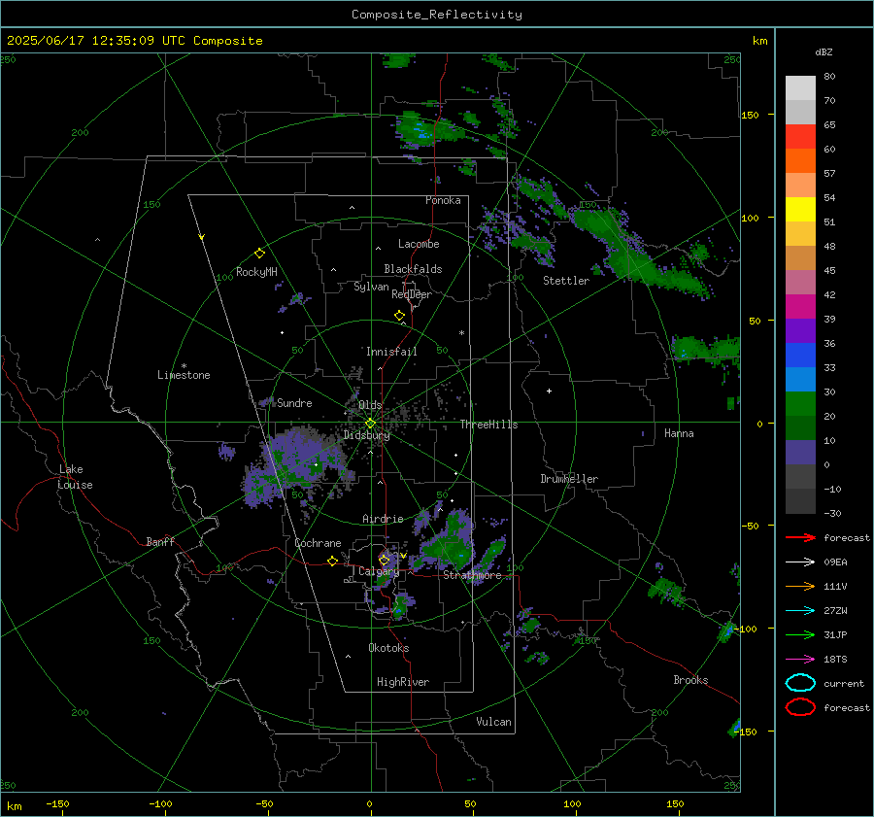Image resolution: width=874 pixels, height=817 pixels.
Task: Click the dBZ legend heading
Action: pyautogui.click(x=824, y=51)
